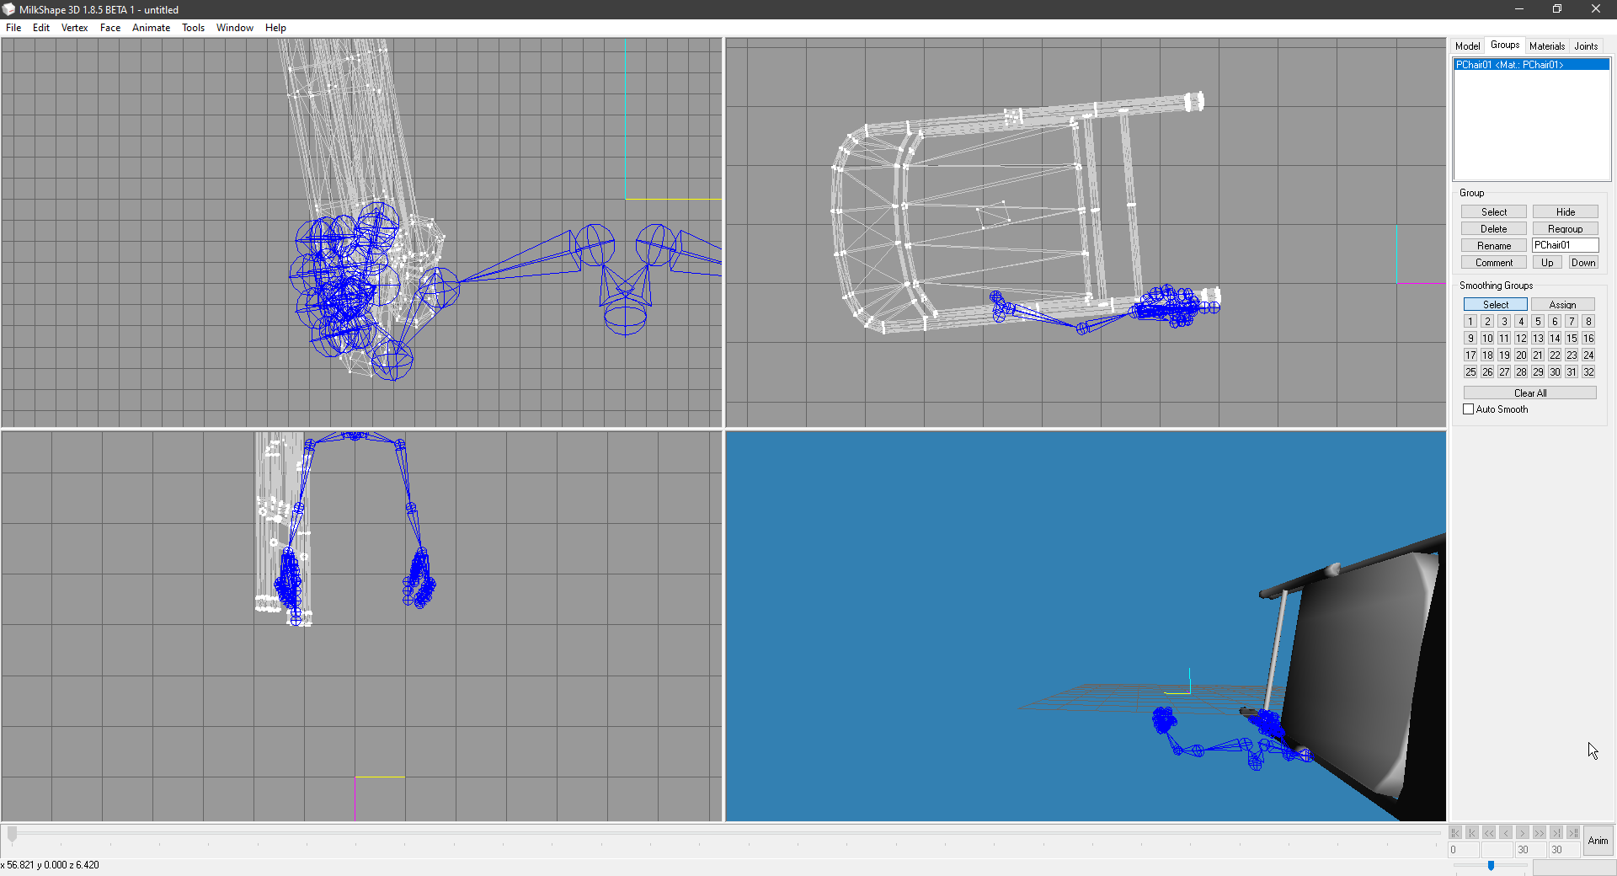
Task: Switch to the Model tab
Action: (1467, 46)
